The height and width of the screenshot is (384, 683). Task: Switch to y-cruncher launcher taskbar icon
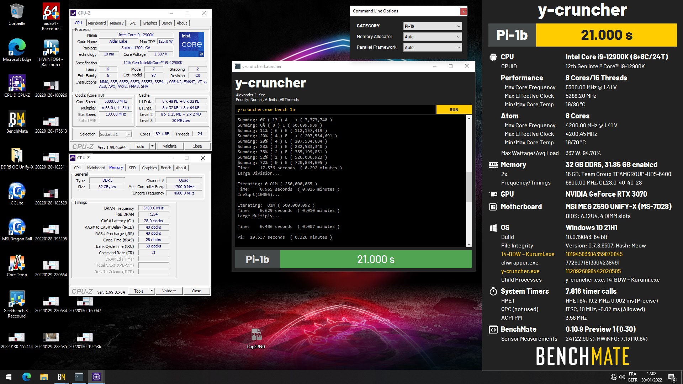click(79, 377)
